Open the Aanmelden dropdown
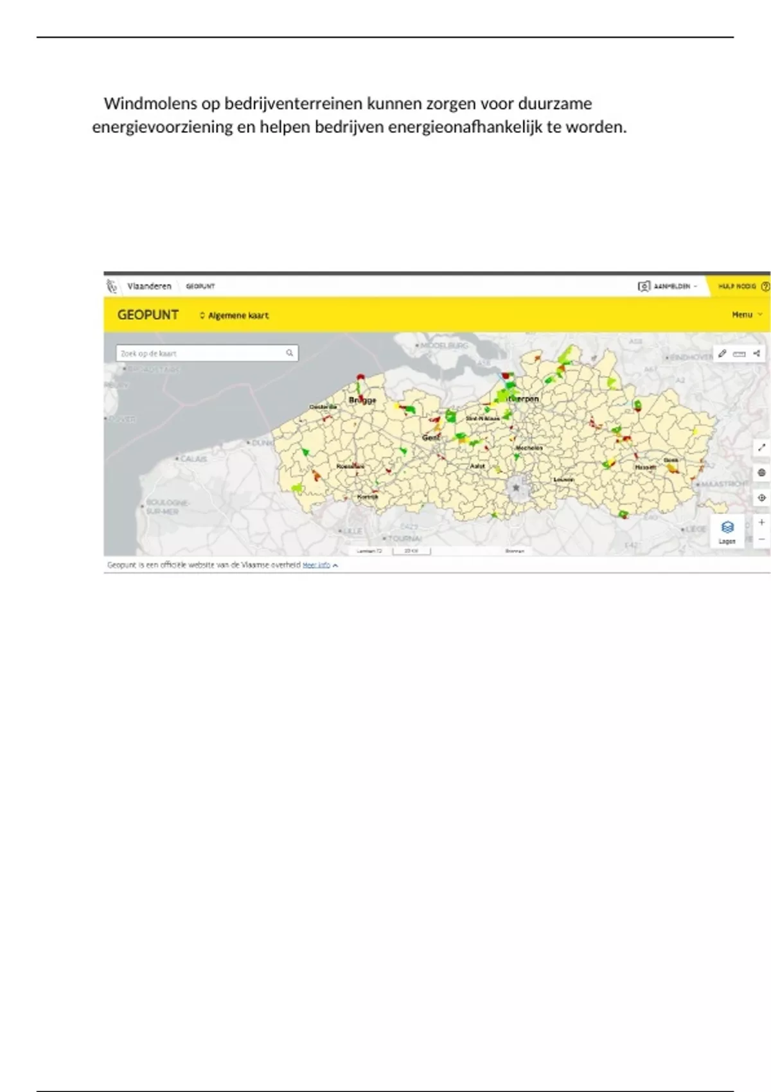 (x=668, y=286)
